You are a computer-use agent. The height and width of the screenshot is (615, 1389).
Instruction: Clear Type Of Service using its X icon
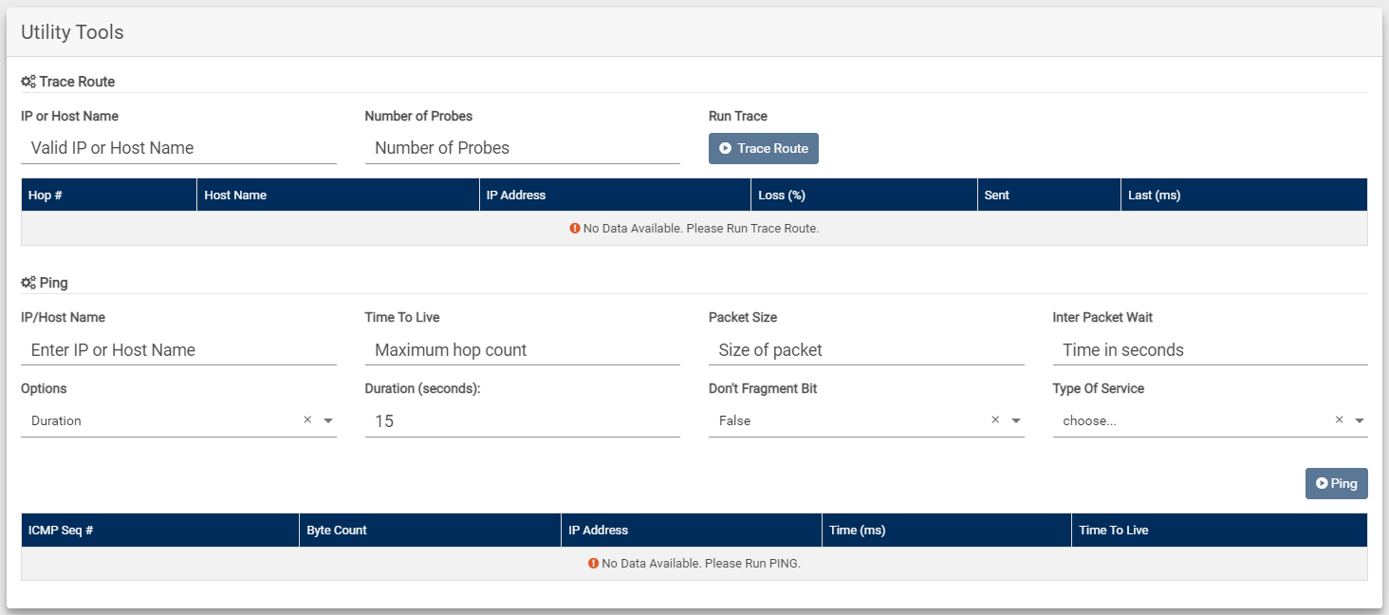(x=1340, y=419)
